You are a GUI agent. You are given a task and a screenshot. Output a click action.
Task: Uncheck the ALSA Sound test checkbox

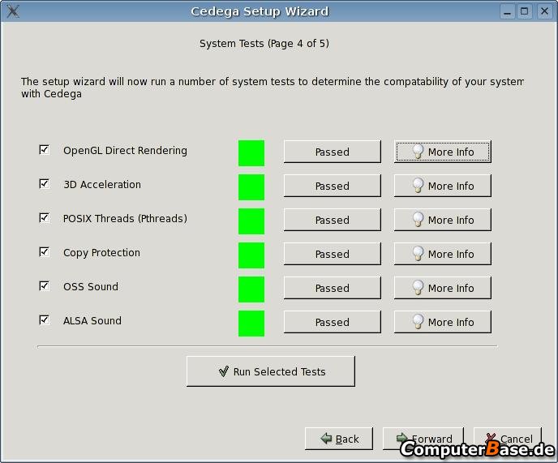tap(44, 320)
